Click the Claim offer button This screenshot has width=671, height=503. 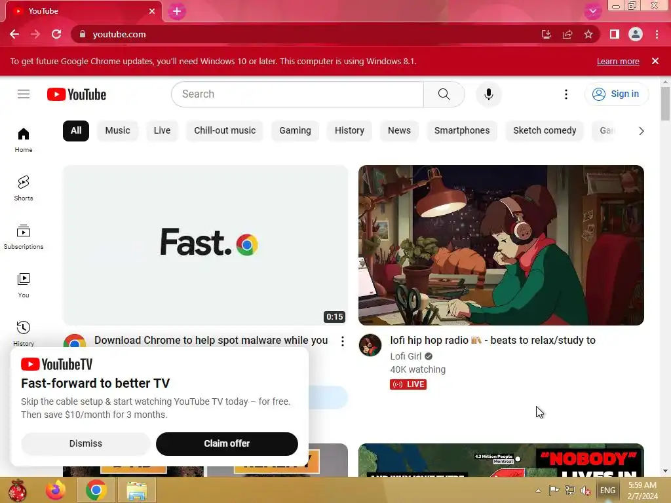[227, 443]
